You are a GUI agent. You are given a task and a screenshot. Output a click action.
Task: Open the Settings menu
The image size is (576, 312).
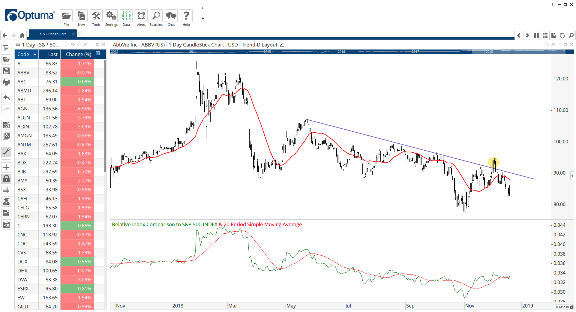point(111,18)
